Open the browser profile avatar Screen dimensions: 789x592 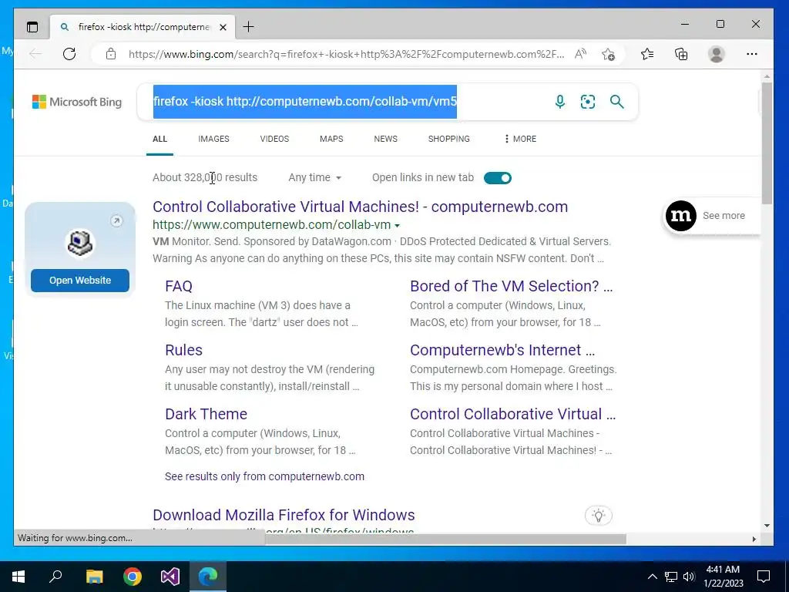[716, 54]
